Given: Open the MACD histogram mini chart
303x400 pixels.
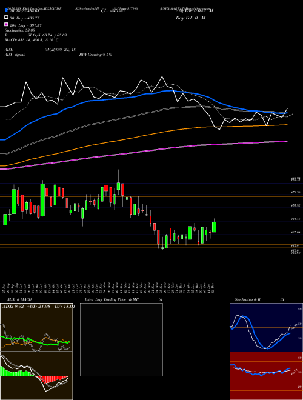Looking at the screenshot, I should click(x=36, y=376).
